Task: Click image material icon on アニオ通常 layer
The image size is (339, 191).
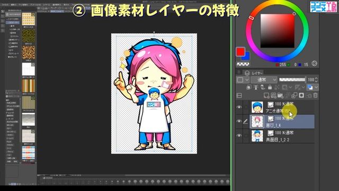Action: 270,105
